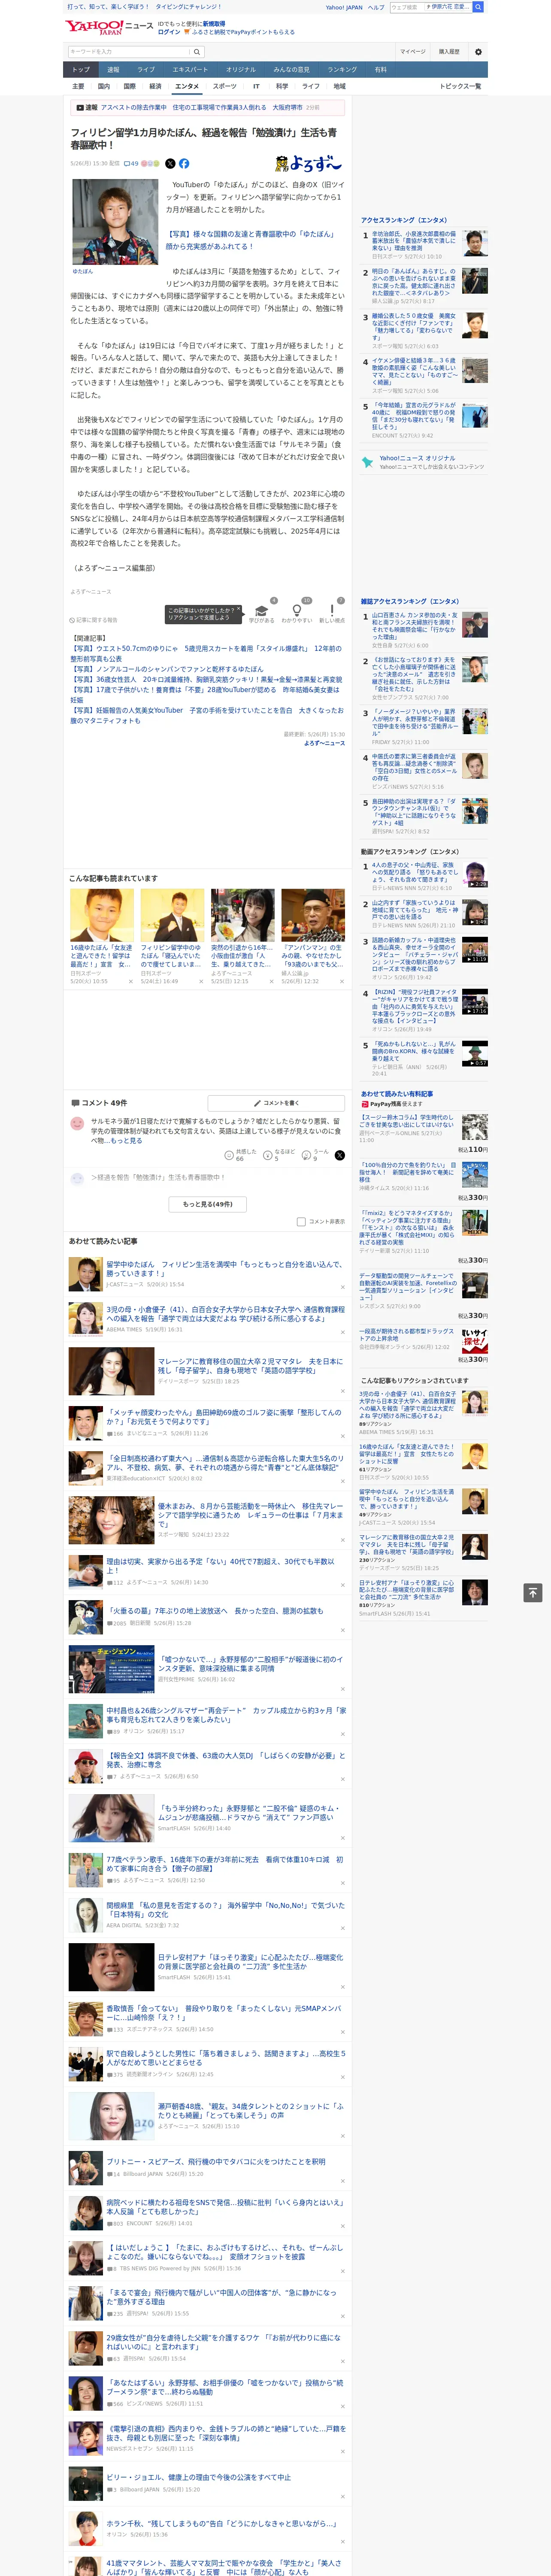
Task: Focus the keyword search input field
Action: point(129,52)
